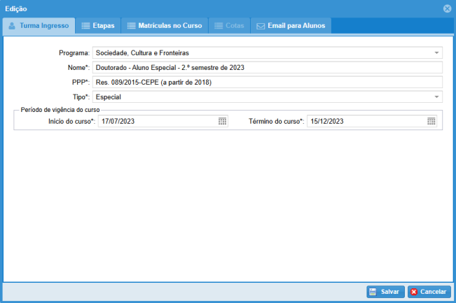This screenshot has width=456, height=303.
Task: Switch to the Matrículas no Curso tab
Action: [165, 26]
